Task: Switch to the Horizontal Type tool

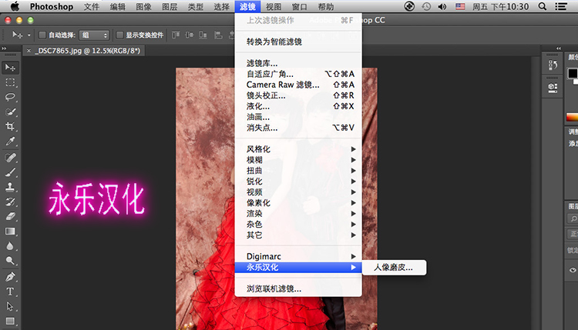Action: 11,292
